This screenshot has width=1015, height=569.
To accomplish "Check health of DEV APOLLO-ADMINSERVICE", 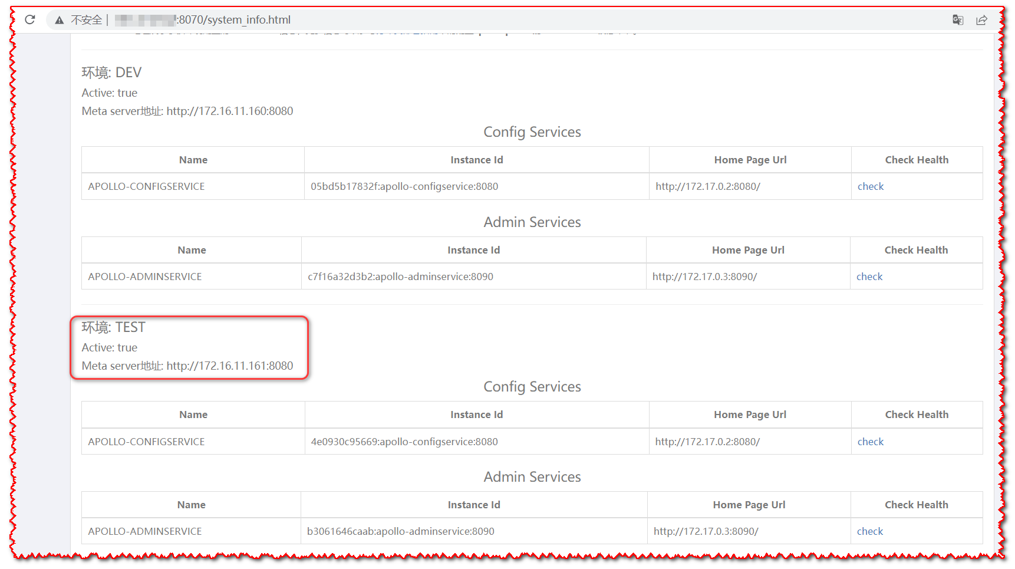I will 869,277.
